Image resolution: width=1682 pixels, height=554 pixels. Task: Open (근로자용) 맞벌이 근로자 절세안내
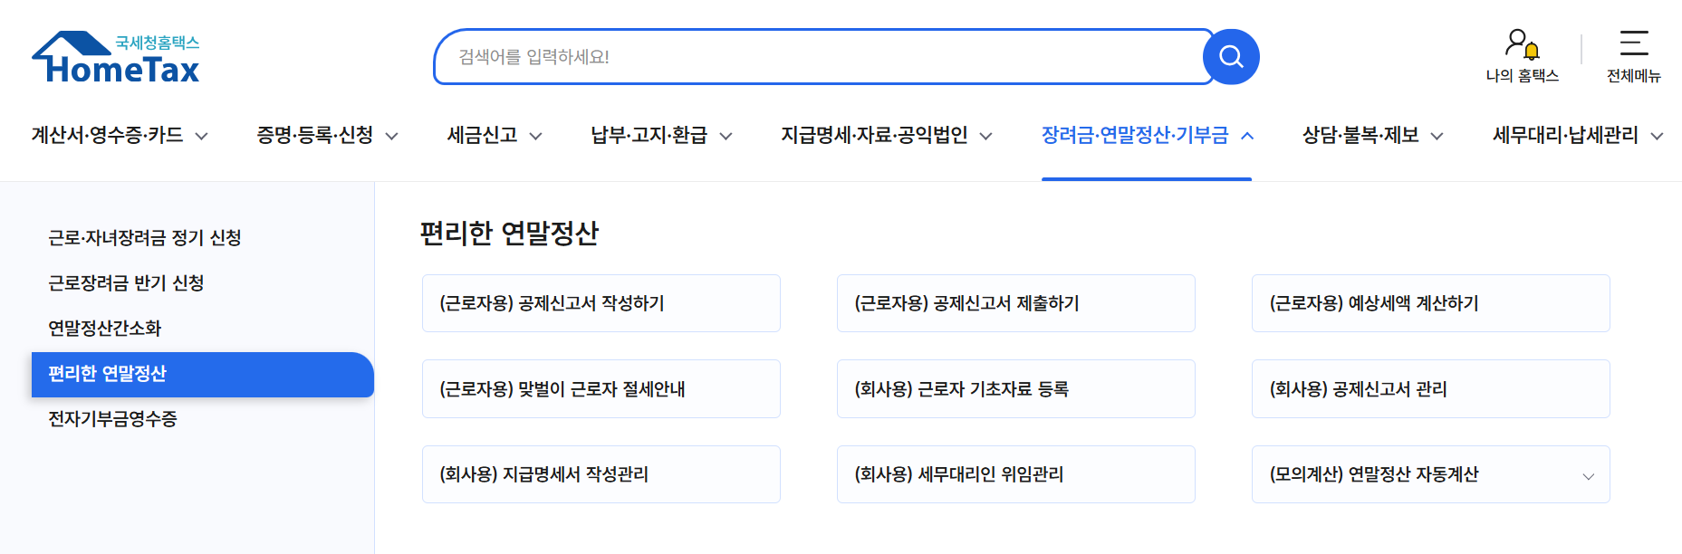coord(601,389)
